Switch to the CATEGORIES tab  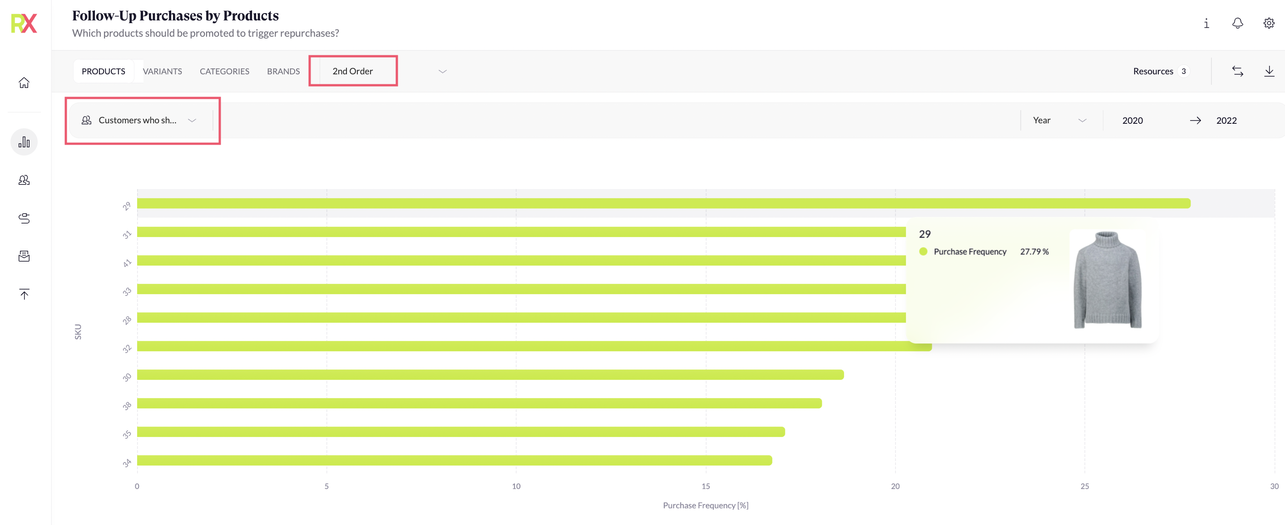(224, 71)
